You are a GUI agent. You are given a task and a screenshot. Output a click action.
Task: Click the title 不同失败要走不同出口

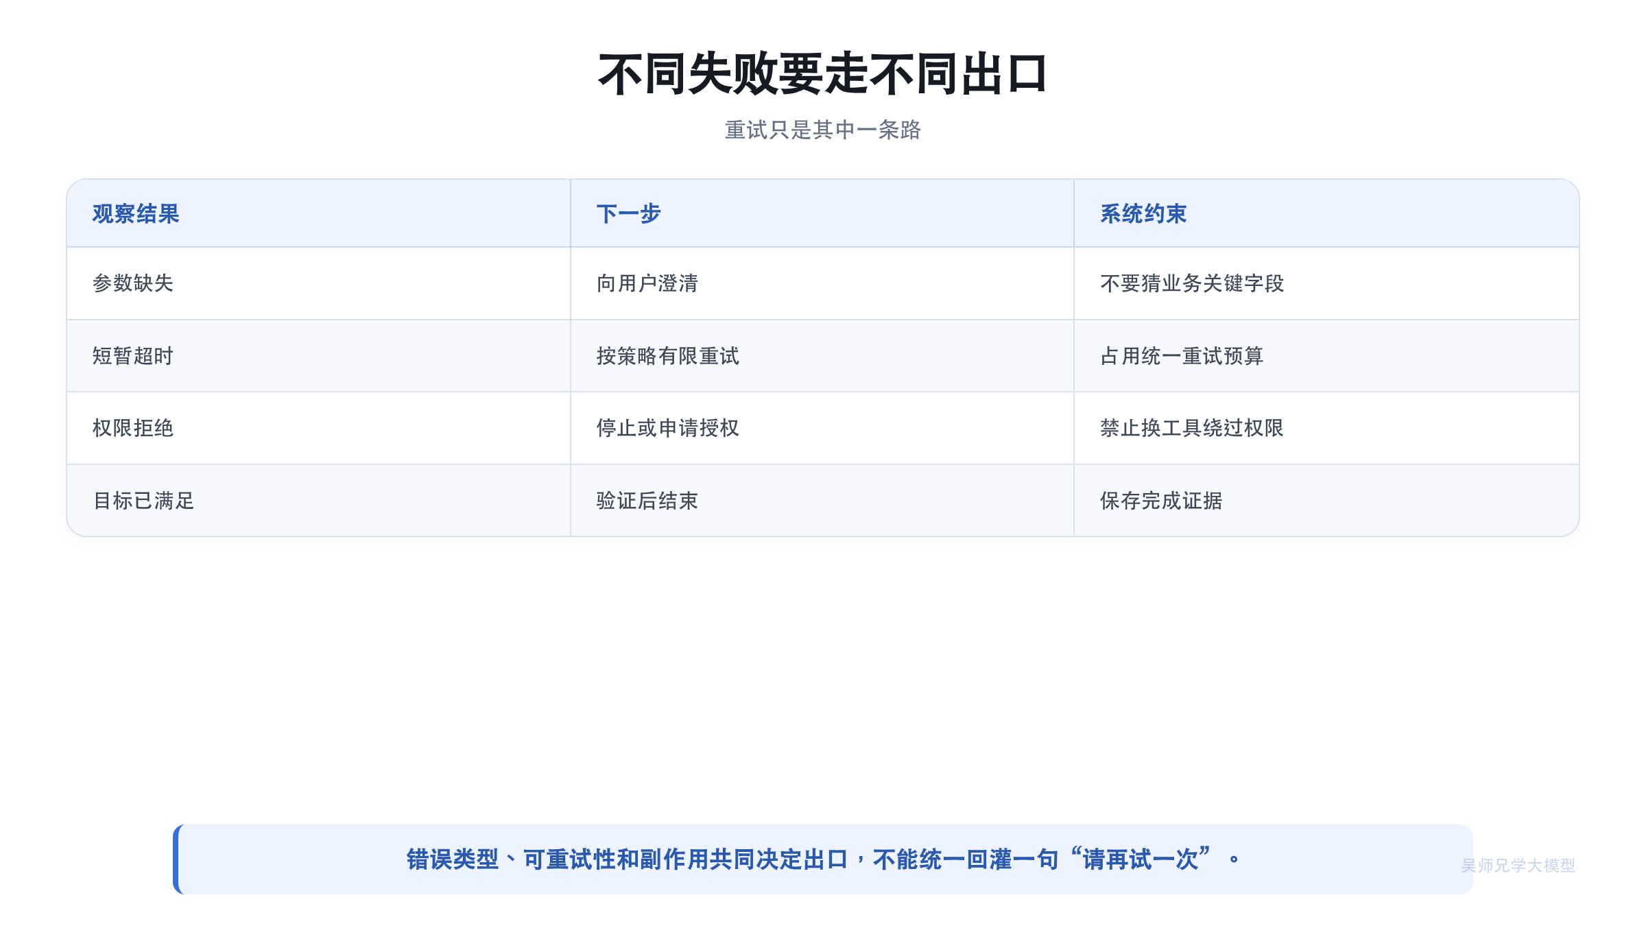[822, 74]
